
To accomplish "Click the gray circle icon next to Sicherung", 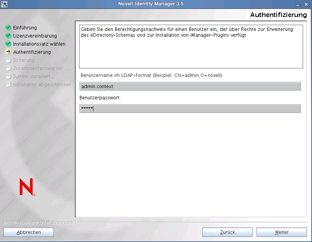I will pyautogui.click(x=8, y=60).
